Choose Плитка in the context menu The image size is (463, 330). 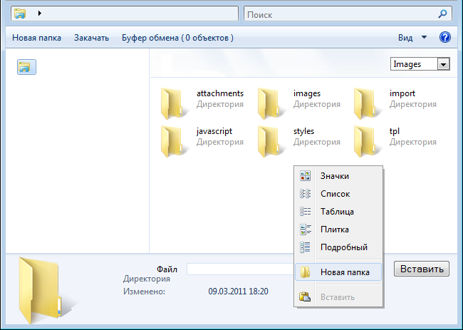pyautogui.click(x=338, y=230)
